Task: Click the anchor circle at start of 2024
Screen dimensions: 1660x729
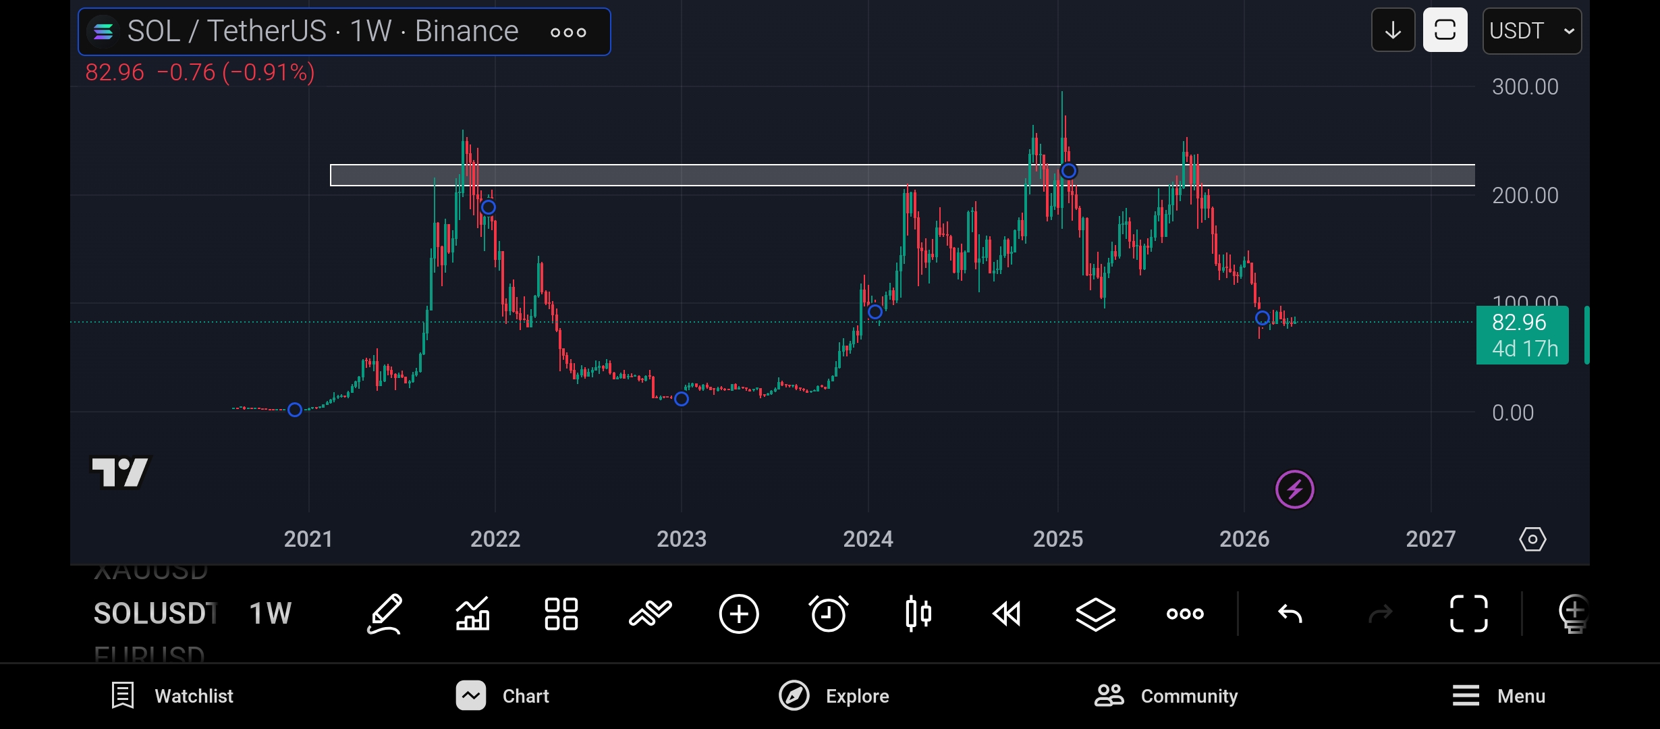Action: pyautogui.click(x=875, y=312)
